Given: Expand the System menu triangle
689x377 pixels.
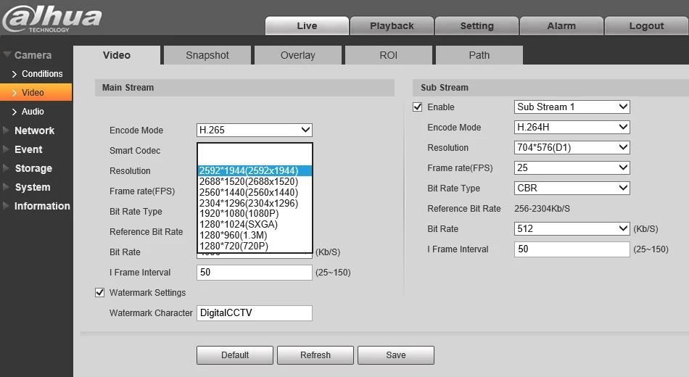Looking at the screenshot, I should coord(6,187).
